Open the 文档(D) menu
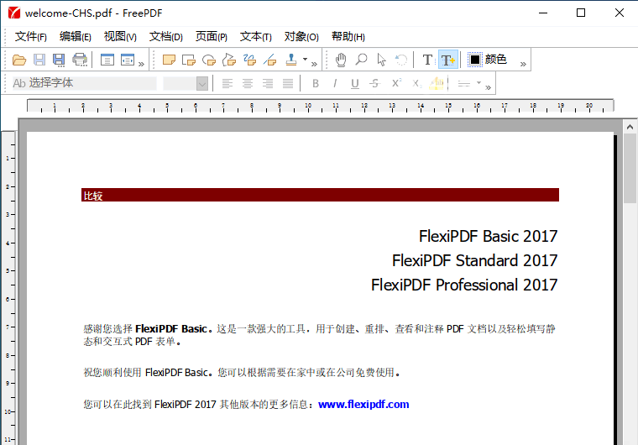The width and height of the screenshot is (638, 445). [166, 37]
